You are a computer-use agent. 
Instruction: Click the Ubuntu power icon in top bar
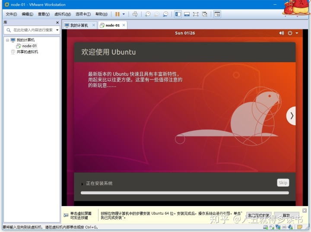(x=290, y=33)
